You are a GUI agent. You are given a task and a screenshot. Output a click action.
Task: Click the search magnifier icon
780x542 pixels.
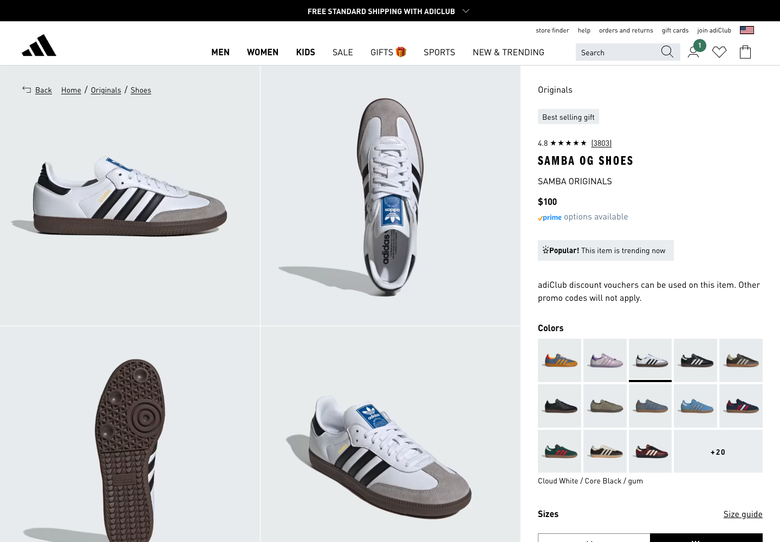(667, 52)
